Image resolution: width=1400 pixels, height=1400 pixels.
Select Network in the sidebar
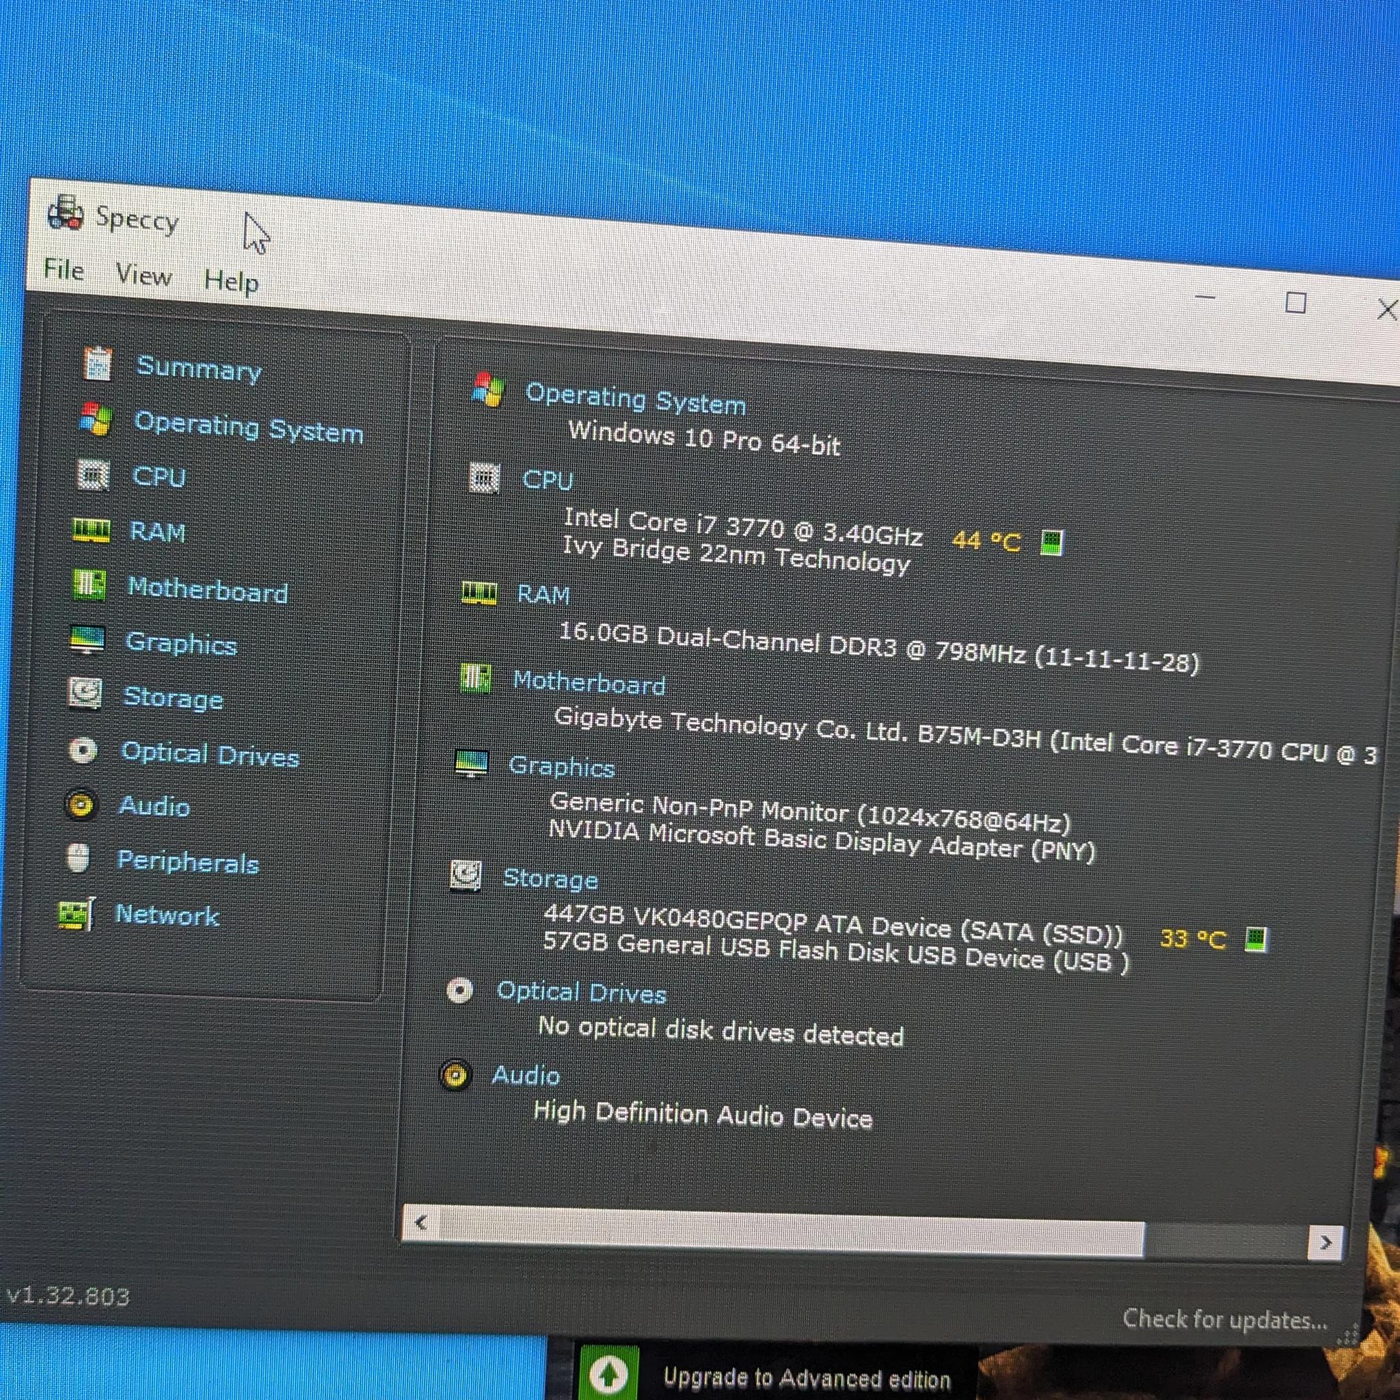coord(167,915)
